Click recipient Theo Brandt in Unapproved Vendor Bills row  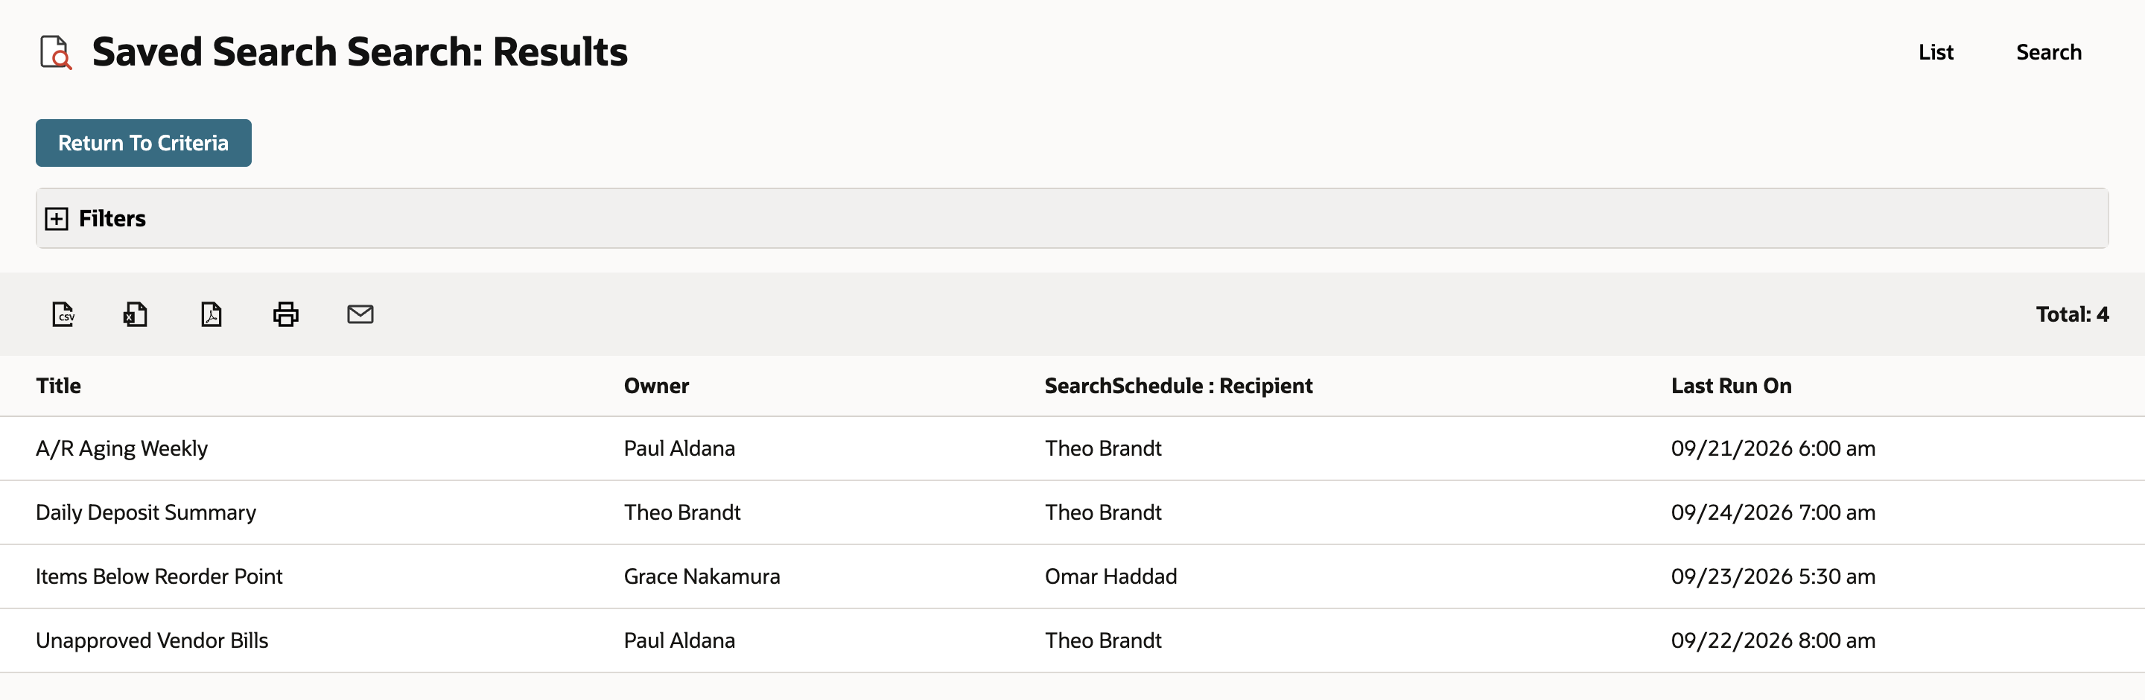(x=1102, y=640)
